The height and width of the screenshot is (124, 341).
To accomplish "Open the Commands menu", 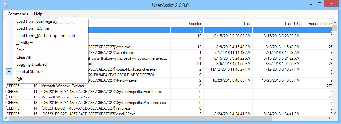I will (x=18, y=14).
